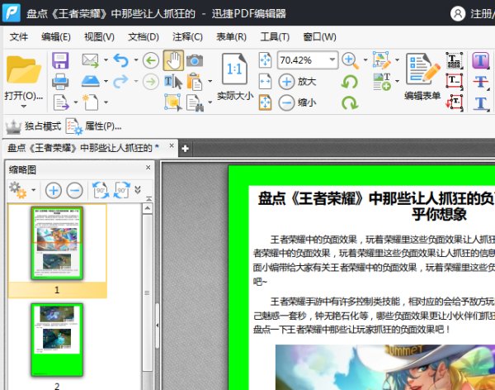Viewport: 495px width, 390px height.
Task: Click the 缩小 zoom out button
Action: [297, 102]
